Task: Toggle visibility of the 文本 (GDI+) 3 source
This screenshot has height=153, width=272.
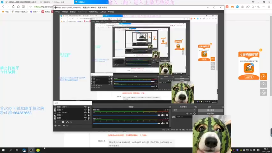Action: pyautogui.click(x=85, y=107)
